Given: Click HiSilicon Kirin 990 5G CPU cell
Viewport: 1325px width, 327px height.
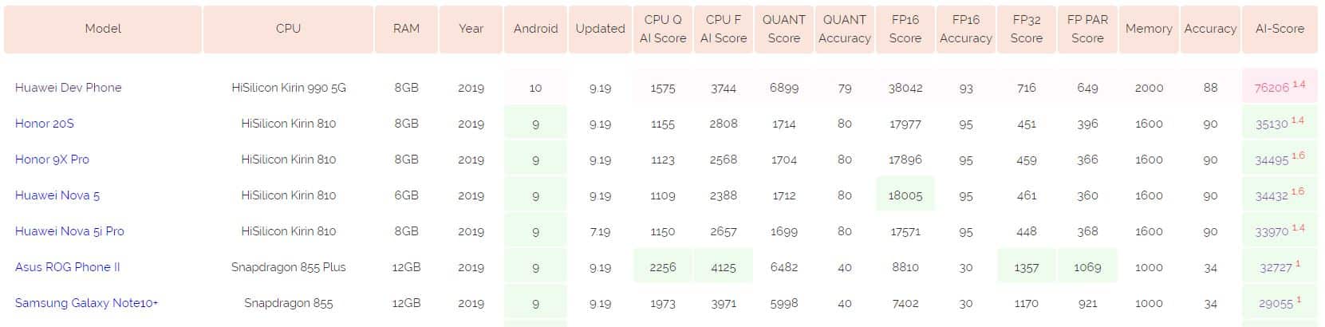Looking at the screenshot, I should [289, 88].
